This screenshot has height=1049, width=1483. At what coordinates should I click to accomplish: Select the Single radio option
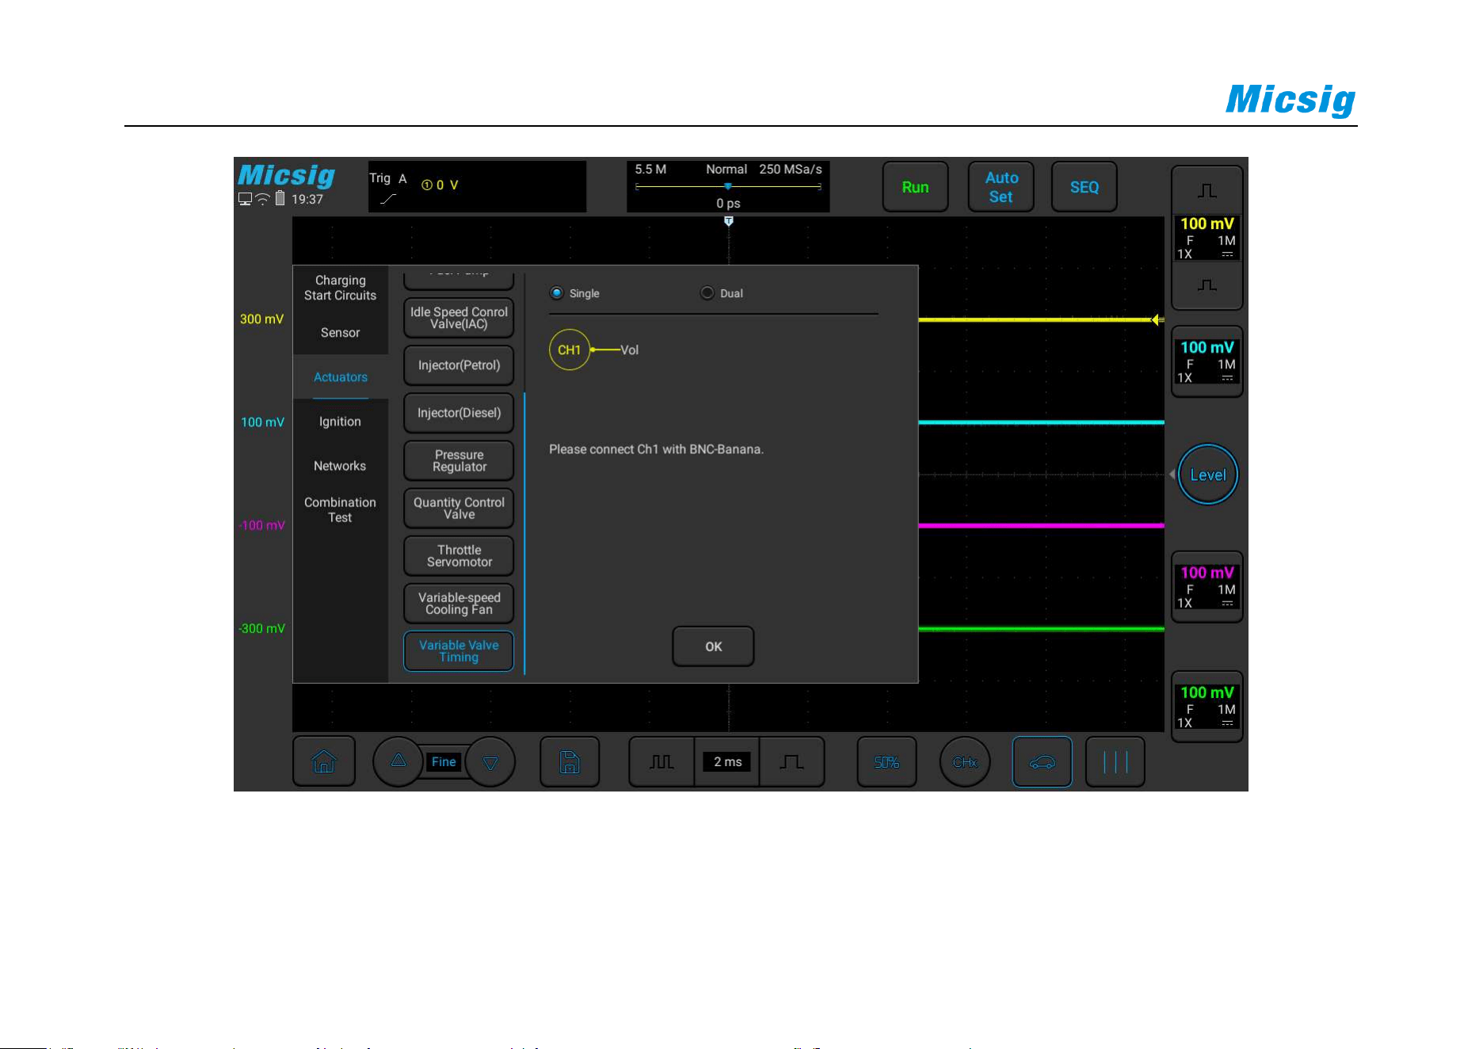click(575, 293)
